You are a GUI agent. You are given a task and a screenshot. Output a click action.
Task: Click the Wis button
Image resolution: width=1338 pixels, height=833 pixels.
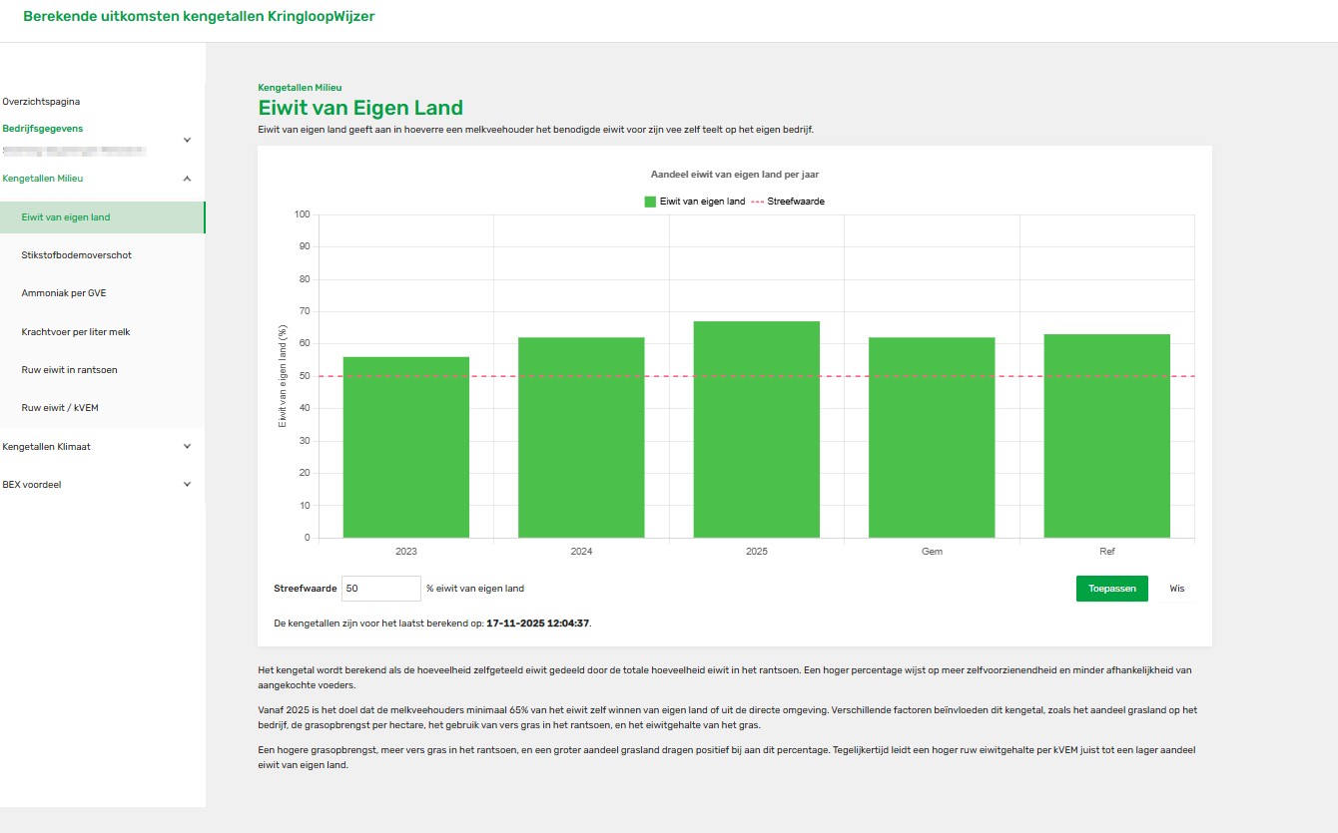[x=1176, y=589]
